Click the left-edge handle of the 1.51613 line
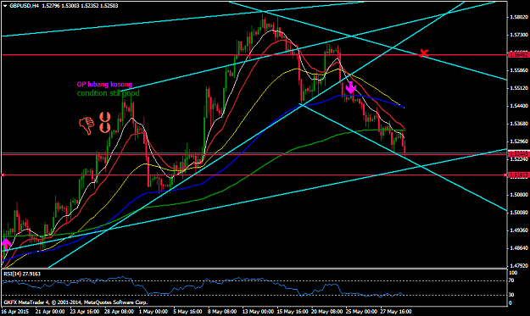 point(3,175)
